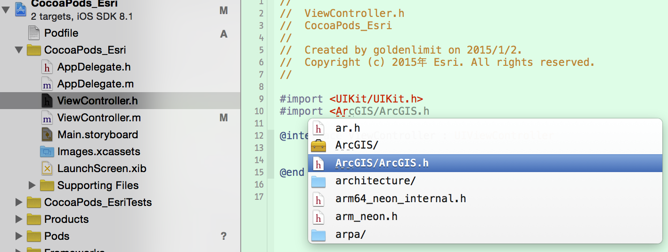
Task: Expand the CocoaPods_EsriTests group
Action: (x=19, y=203)
